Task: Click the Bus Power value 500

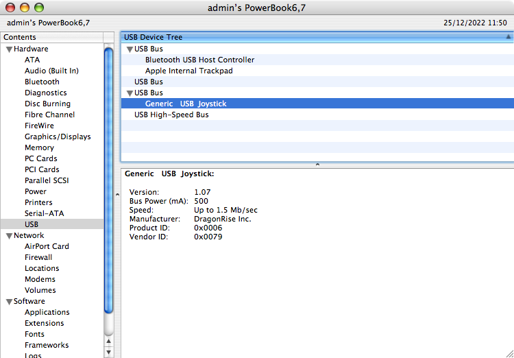Action: coord(201,201)
